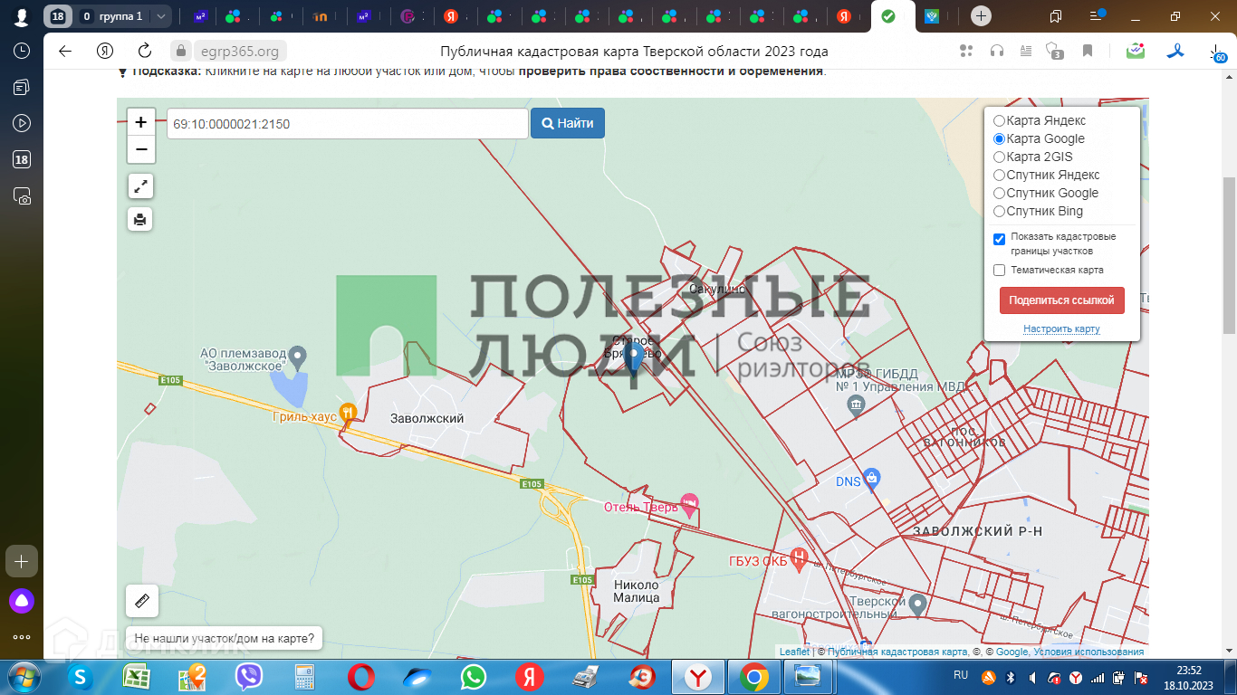Click the site security lock icon
Viewport: 1237px width, 695px height.
point(181,51)
